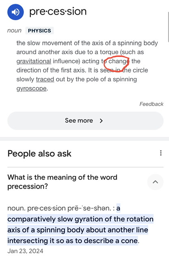The height and width of the screenshot is (259, 169).
Task: Click the italic noun part-of-speech label
Action: (x=14, y=31)
